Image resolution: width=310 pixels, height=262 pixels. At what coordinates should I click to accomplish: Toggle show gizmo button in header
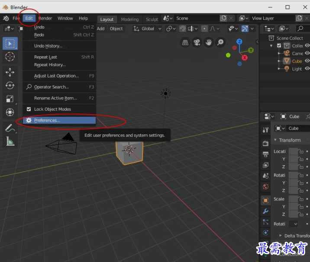[245, 29]
